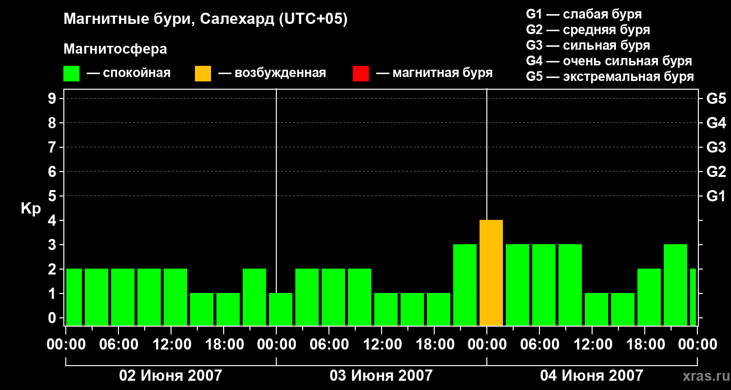Click the green legend swatch for спокойная
The width and height of the screenshot is (731, 390).
click(x=71, y=74)
